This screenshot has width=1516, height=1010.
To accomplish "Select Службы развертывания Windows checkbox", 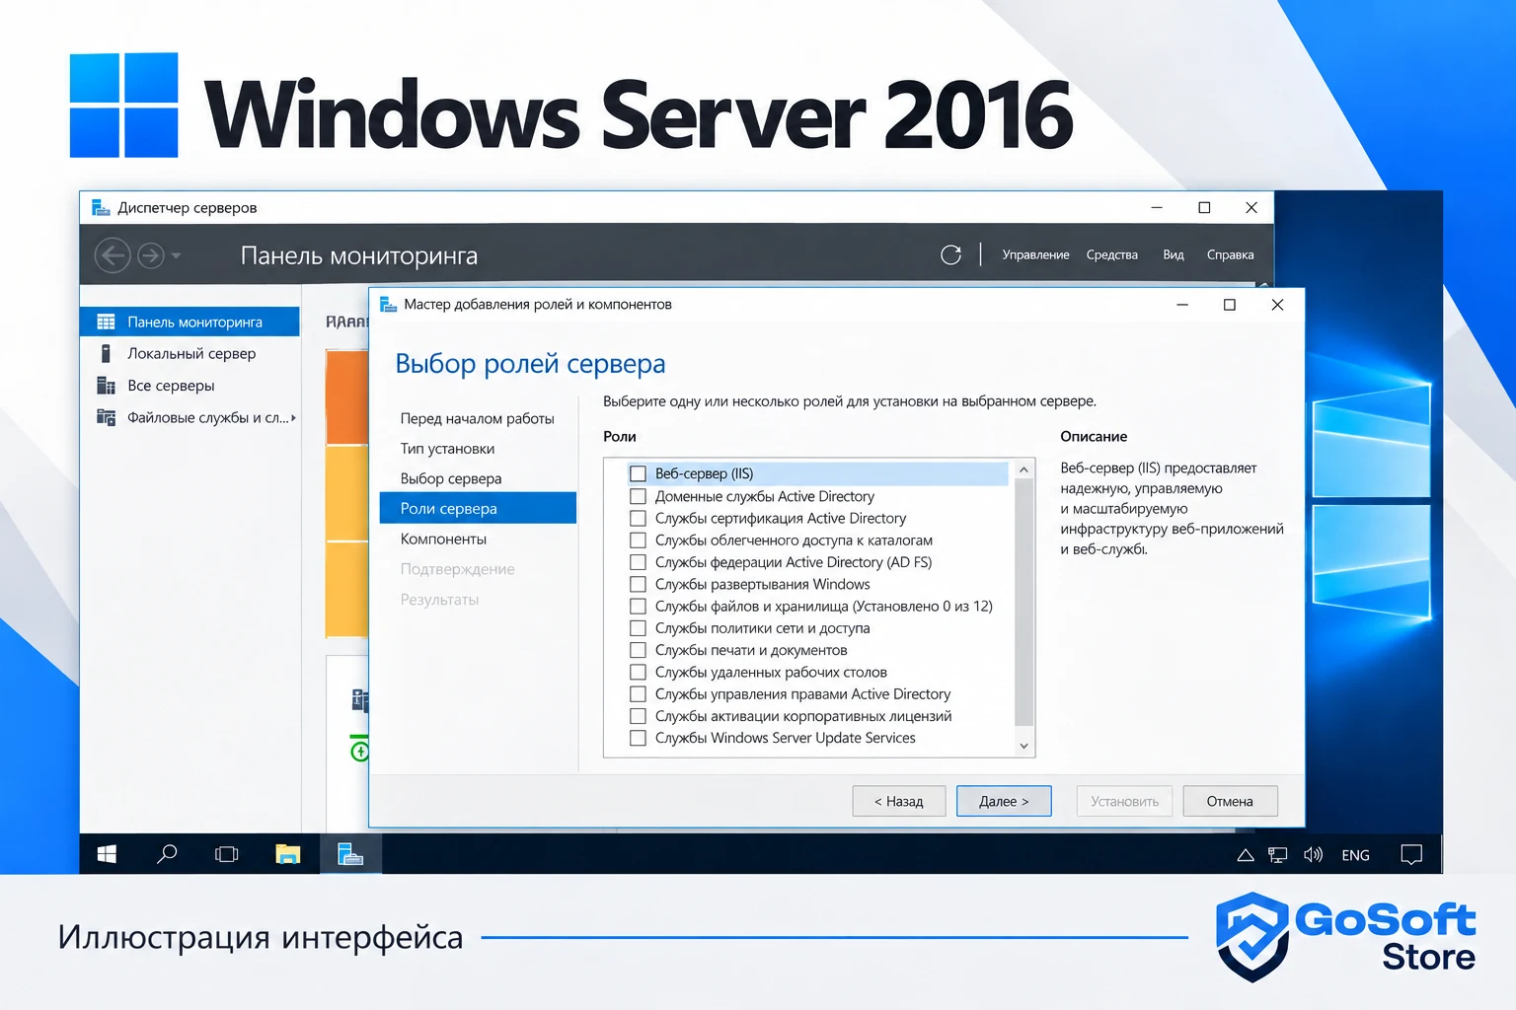I will coord(638,584).
